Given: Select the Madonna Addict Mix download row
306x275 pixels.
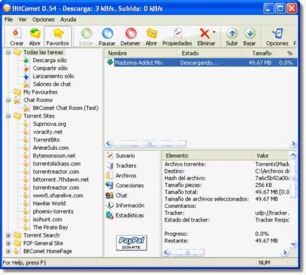Looking at the screenshot, I should click(201, 63).
